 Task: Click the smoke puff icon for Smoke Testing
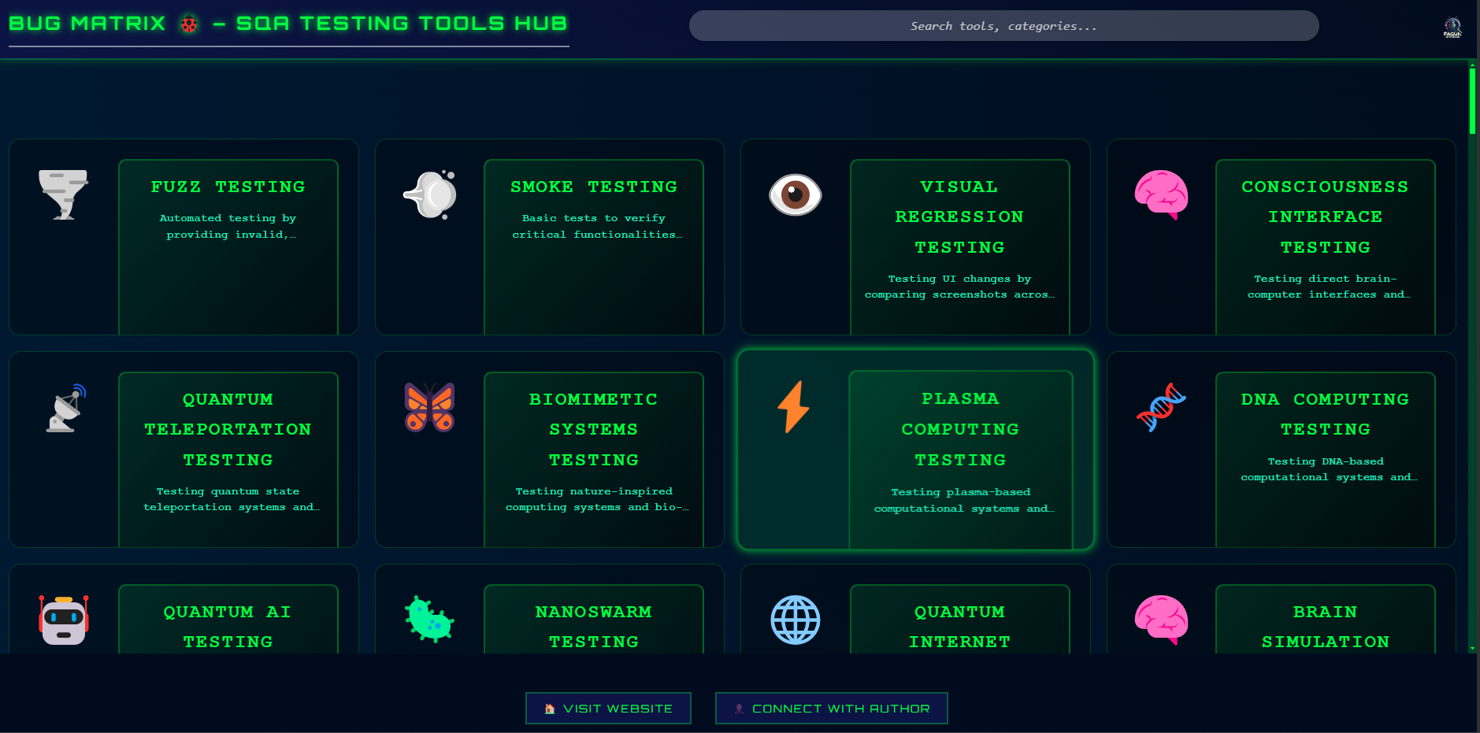click(x=430, y=194)
